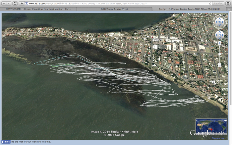
Task: Switch to the MOST SCARED Slender tab
Action: pos(39,9)
